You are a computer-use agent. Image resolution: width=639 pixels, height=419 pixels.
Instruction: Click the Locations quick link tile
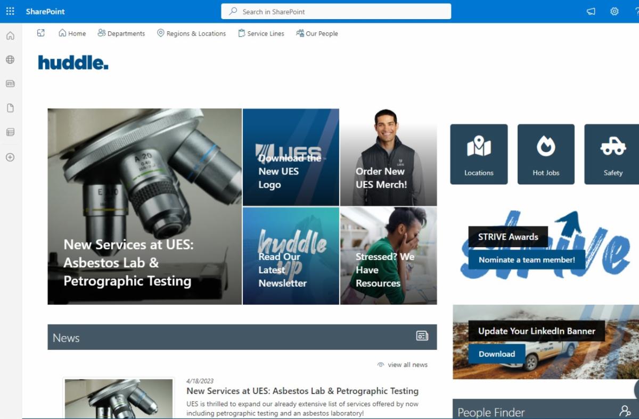pyautogui.click(x=479, y=154)
